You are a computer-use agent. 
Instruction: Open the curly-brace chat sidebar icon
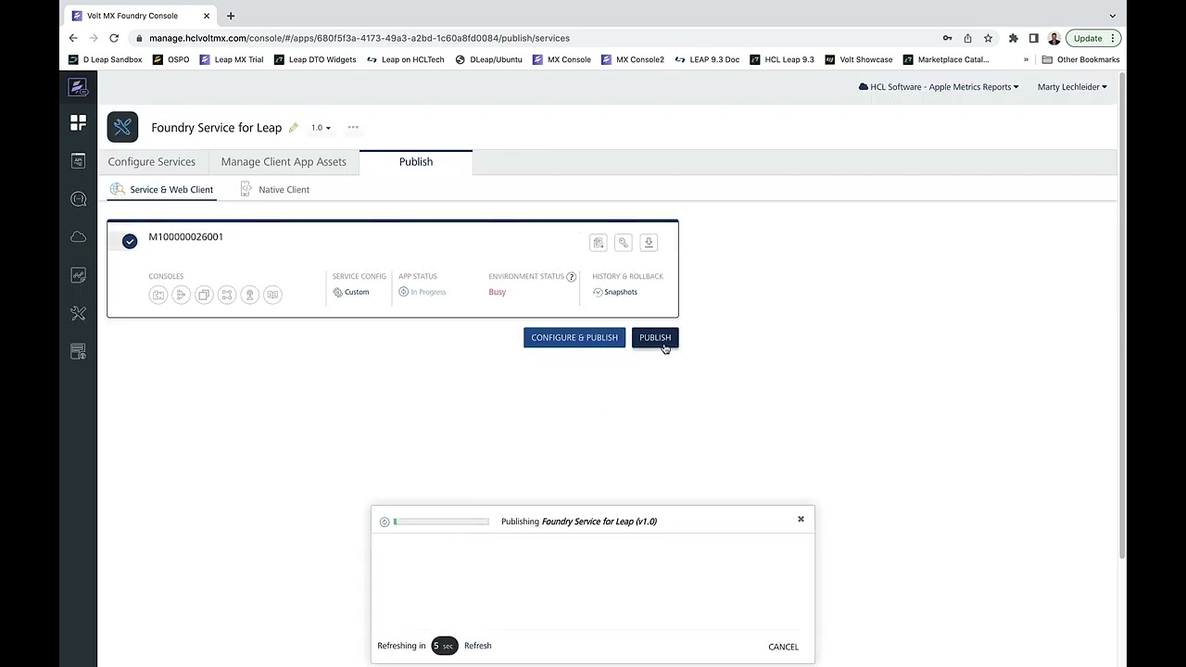coord(78,199)
